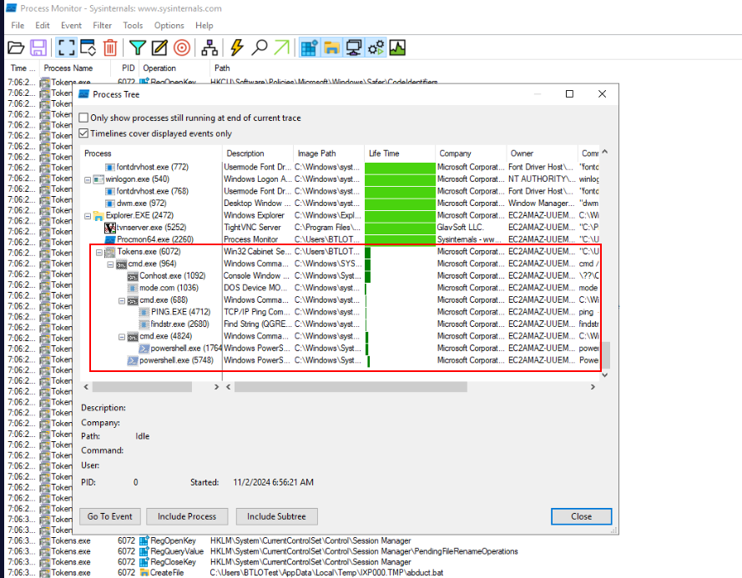The width and height of the screenshot is (742, 578).
Task: Collapse the cmd.exe (688) node
Action: pos(122,300)
